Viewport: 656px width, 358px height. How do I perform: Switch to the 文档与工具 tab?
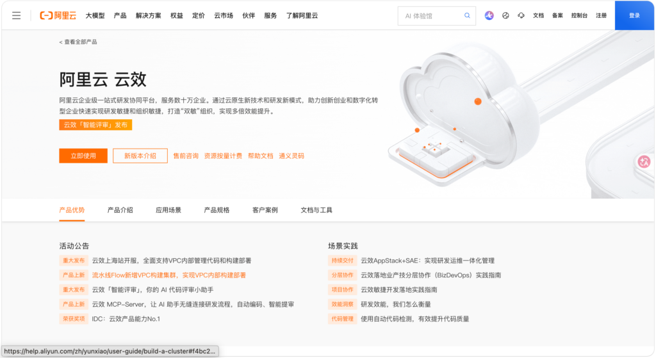tap(316, 210)
